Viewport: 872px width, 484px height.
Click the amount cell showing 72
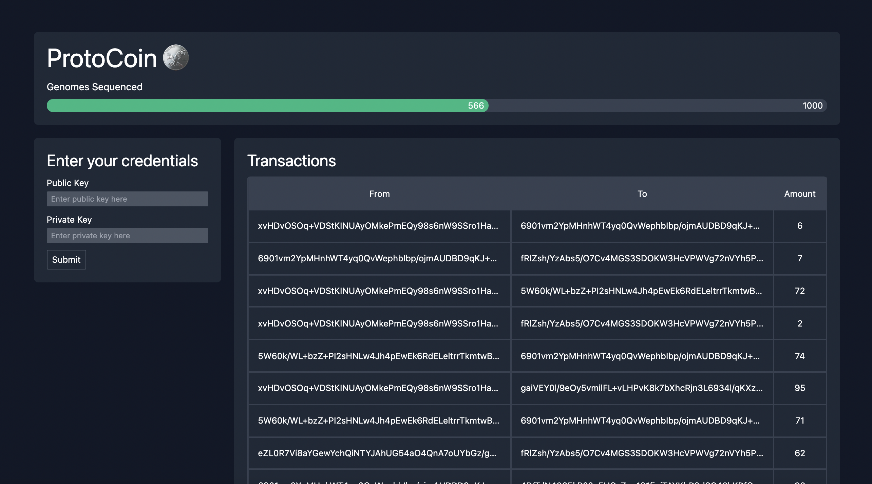coord(799,291)
